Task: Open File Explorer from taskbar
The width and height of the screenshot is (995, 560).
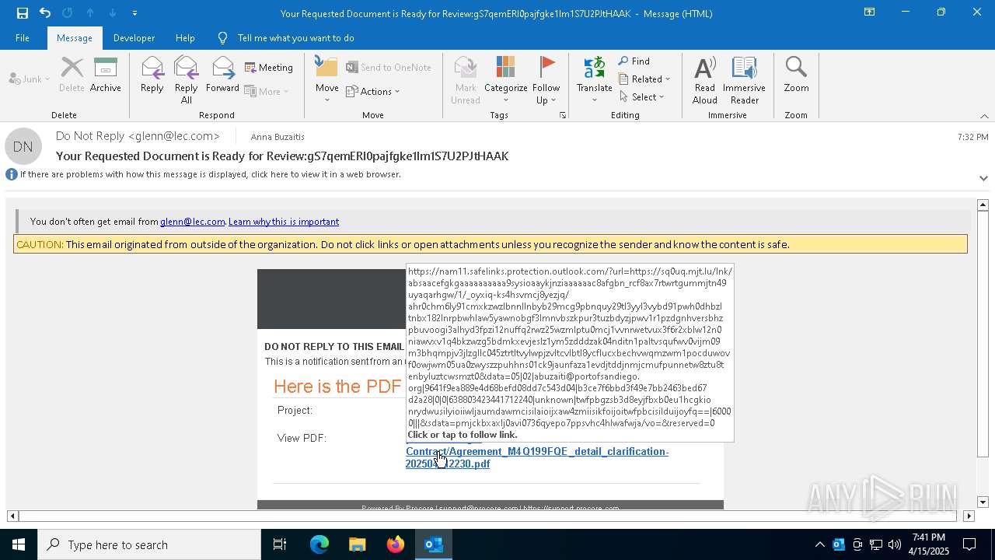Action: coord(358,544)
